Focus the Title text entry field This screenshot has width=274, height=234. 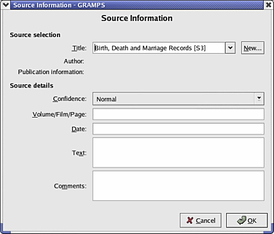[x=159, y=48]
